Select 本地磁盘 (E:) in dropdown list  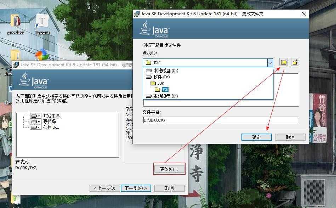point(162,96)
